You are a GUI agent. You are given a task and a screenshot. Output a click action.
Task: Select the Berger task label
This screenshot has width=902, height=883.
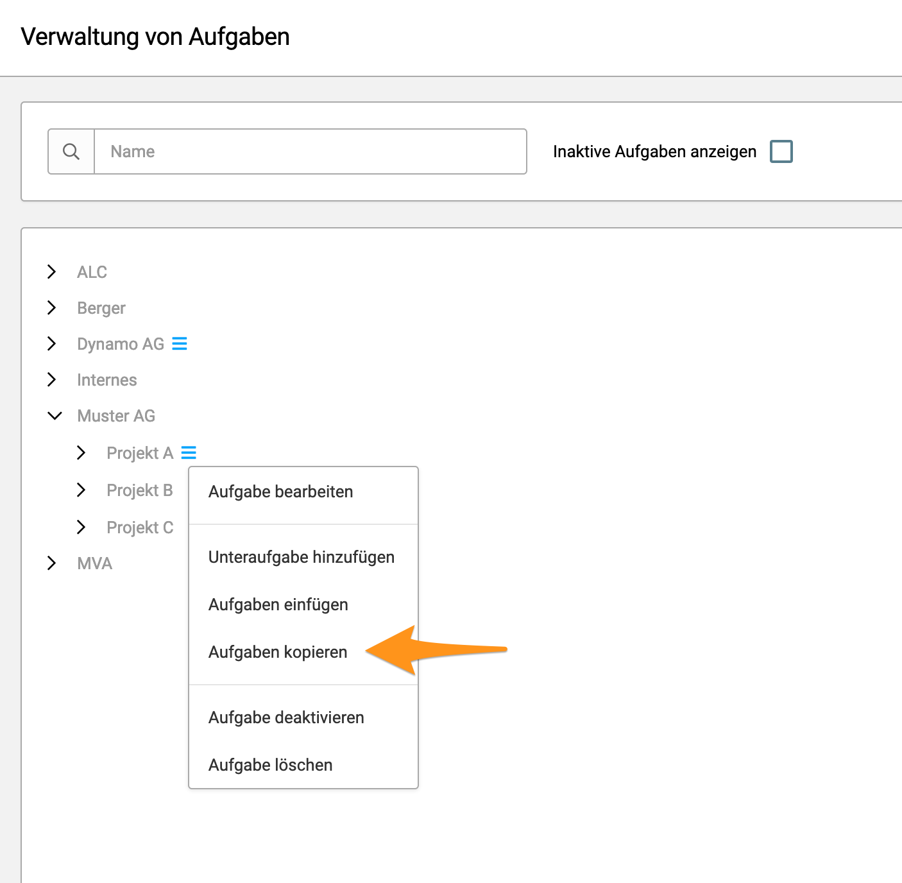tap(101, 309)
